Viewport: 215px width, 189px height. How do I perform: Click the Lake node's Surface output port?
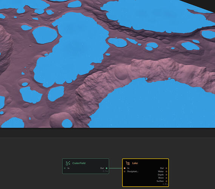pos(166,181)
